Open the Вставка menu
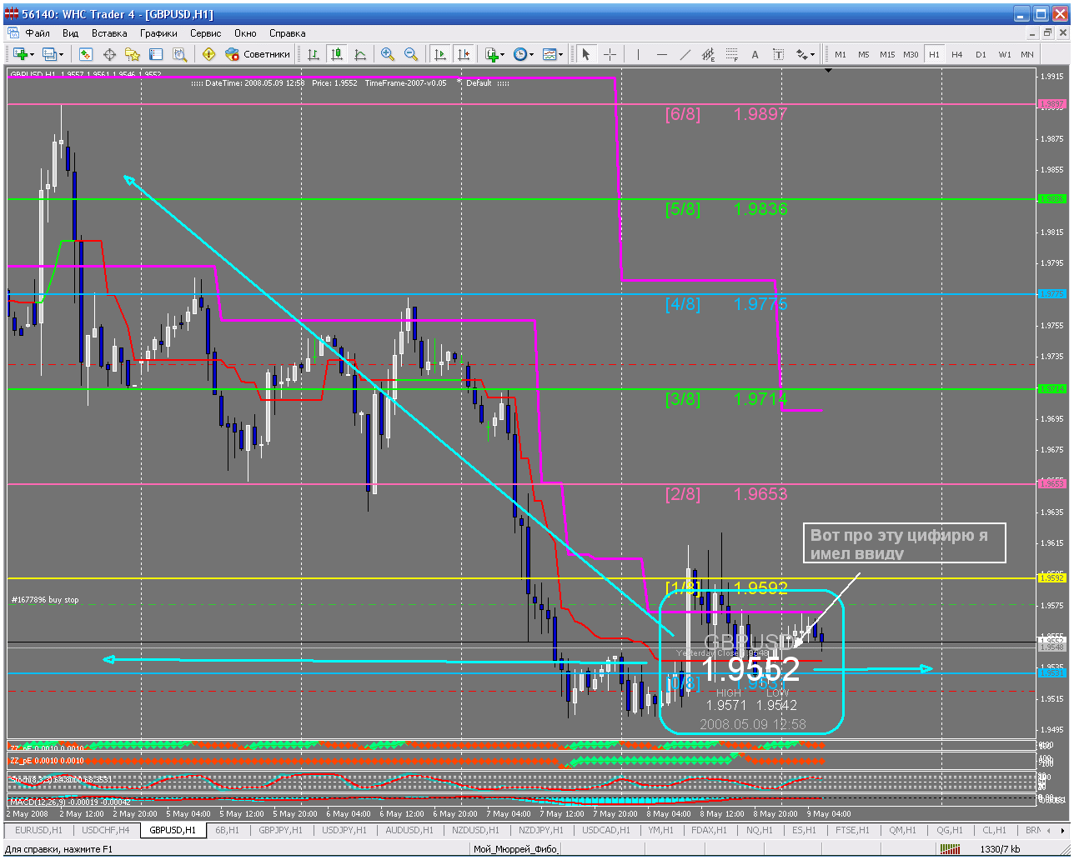The image size is (1074, 860). tap(109, 33)
